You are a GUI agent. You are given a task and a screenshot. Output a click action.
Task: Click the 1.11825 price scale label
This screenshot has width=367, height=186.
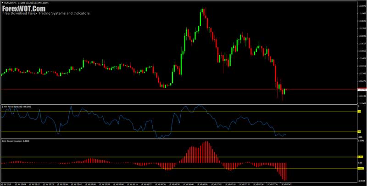361,21
